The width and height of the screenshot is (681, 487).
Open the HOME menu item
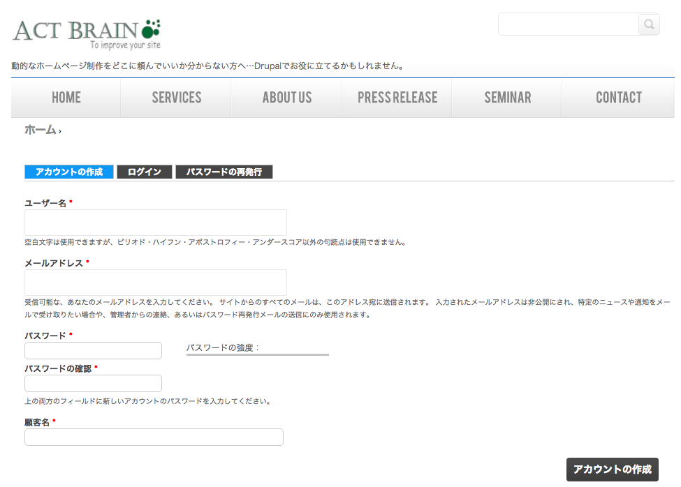(66, 98)
